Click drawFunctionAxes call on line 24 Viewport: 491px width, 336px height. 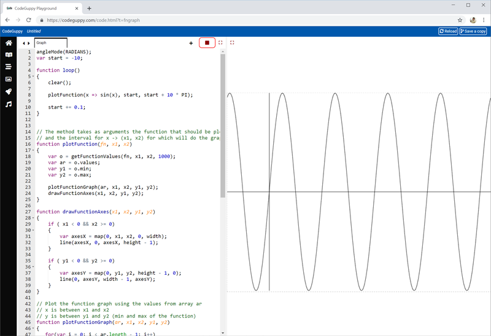point(96,193)
